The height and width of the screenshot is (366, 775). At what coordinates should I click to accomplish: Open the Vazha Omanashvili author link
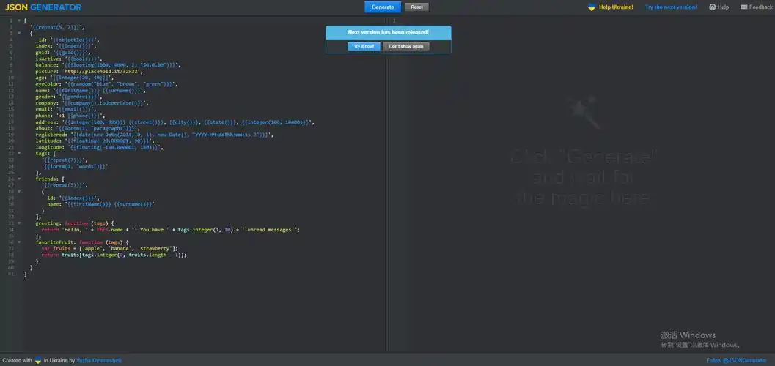tap(98, 361)
